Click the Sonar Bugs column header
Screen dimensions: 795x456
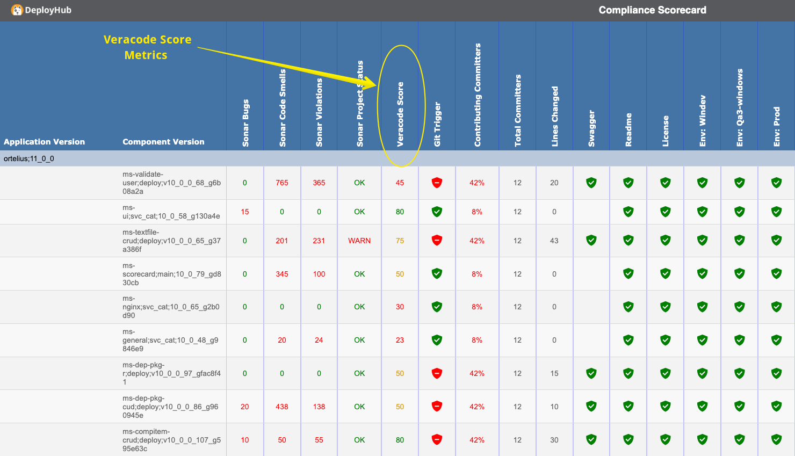pyautogui.click(x=245, y=123)
